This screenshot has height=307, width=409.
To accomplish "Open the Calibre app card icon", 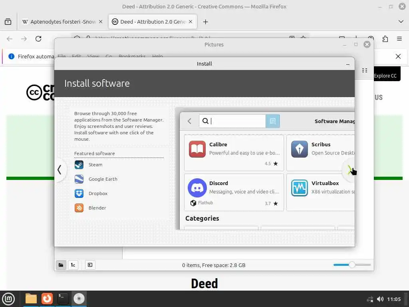I will [197, 149].
